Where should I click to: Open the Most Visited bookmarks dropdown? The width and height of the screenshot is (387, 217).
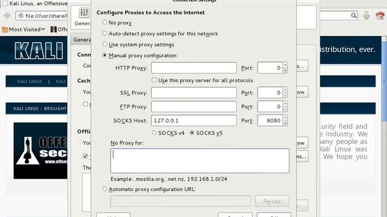(x=24, y=30)
